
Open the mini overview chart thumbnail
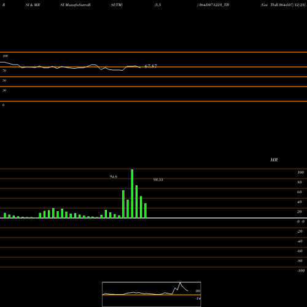tap(152, 294)
